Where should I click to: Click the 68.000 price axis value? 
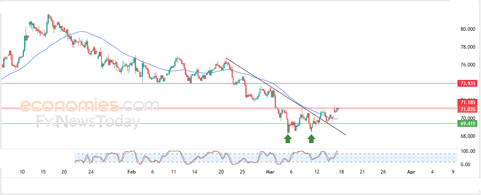click(x=468, y=136)
